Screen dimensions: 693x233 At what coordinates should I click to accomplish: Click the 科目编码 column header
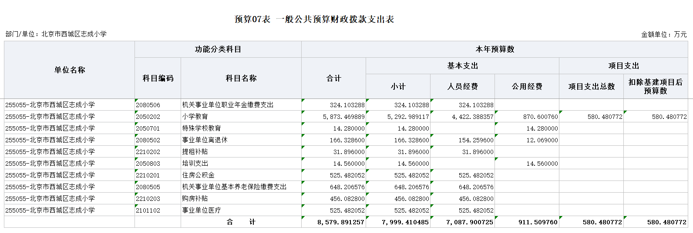pos(158,78)
